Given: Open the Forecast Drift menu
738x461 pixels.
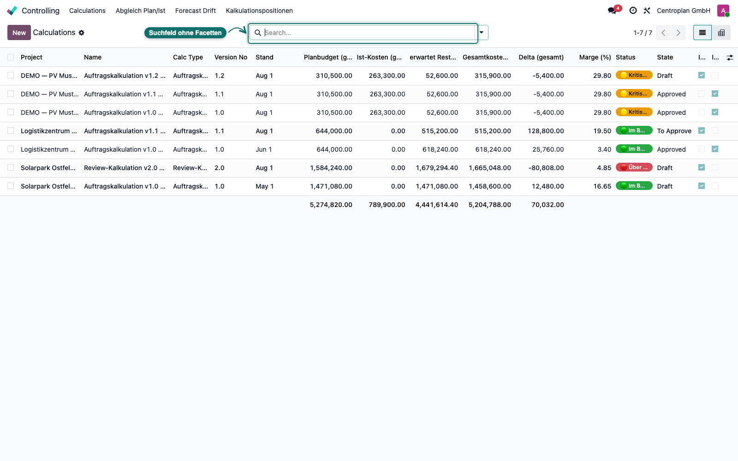Looking at the screenshot, I should pyautogui.click(x=196, y=11).
